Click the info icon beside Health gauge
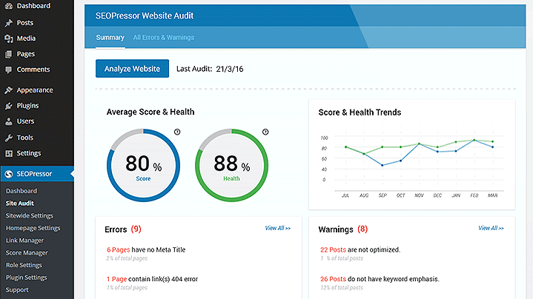The width and height of the screenshot is (533, 299). click(265, 132)
